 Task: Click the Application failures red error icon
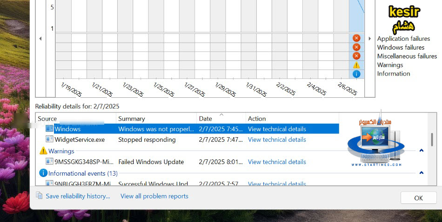coord(356,38)
